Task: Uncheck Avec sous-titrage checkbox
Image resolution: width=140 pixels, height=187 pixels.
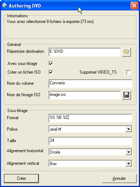Action: pos(51,64)
